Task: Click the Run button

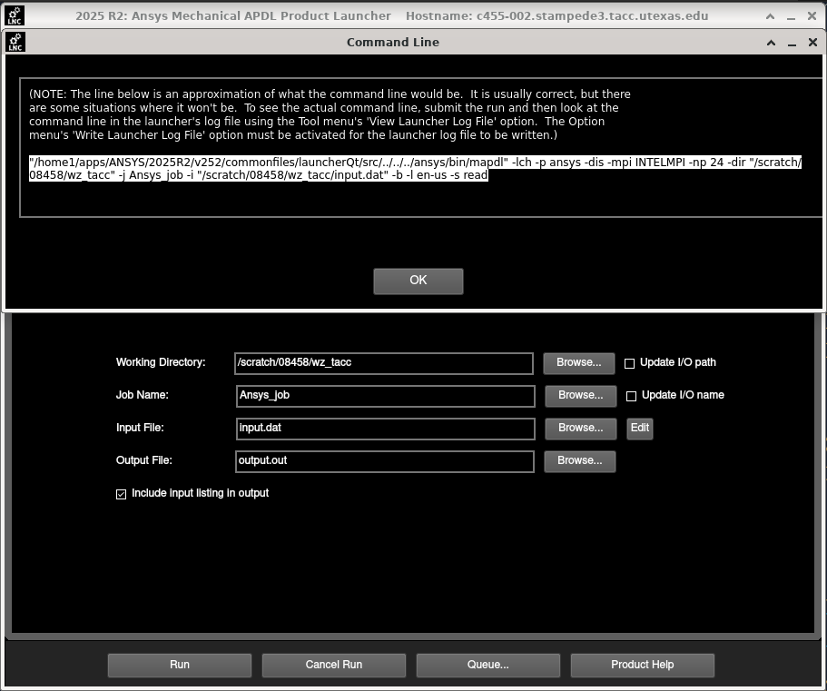Action: tap(180, 665)
